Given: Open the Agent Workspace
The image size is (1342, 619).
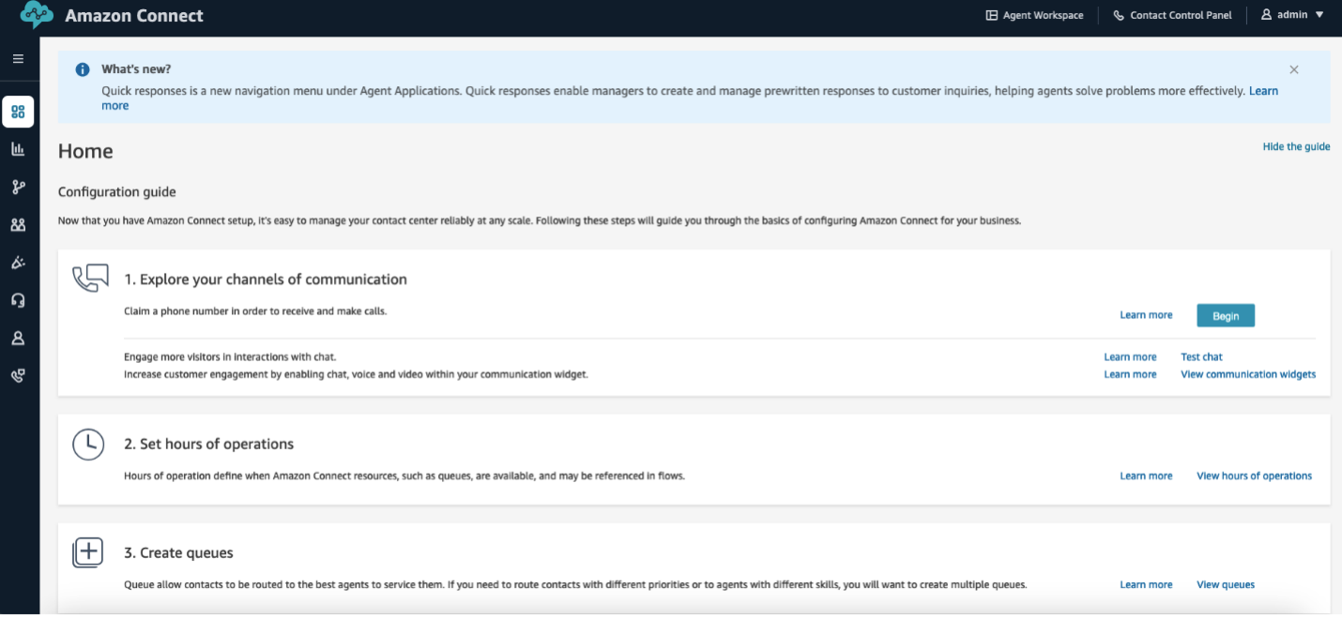Looking at the screenshot, I should [1034, 14].
